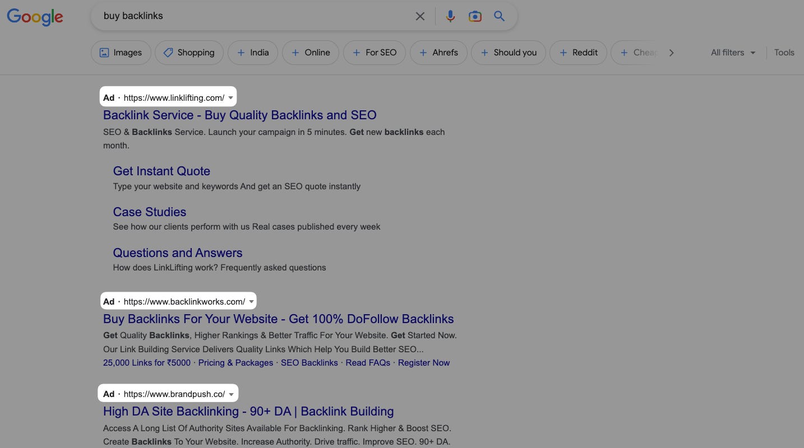The image size is (804, 448).
Task: Expand the backlinkworks.com ad dropdown arrow
Action: point(251,302)
